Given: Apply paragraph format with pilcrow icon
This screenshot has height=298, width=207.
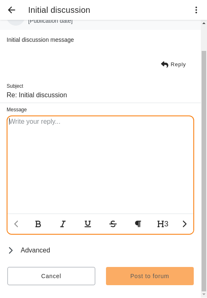Looking at the screenshot, I should coord(138,224).
